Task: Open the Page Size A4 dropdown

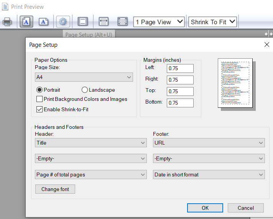Action: pyautogui.click(x=84, y=77)
